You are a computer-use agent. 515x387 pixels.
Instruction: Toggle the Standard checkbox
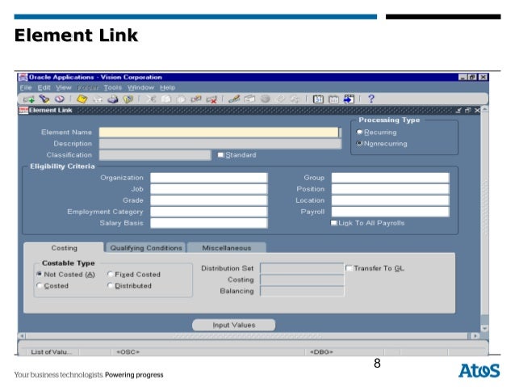click(x=220, y=155)
